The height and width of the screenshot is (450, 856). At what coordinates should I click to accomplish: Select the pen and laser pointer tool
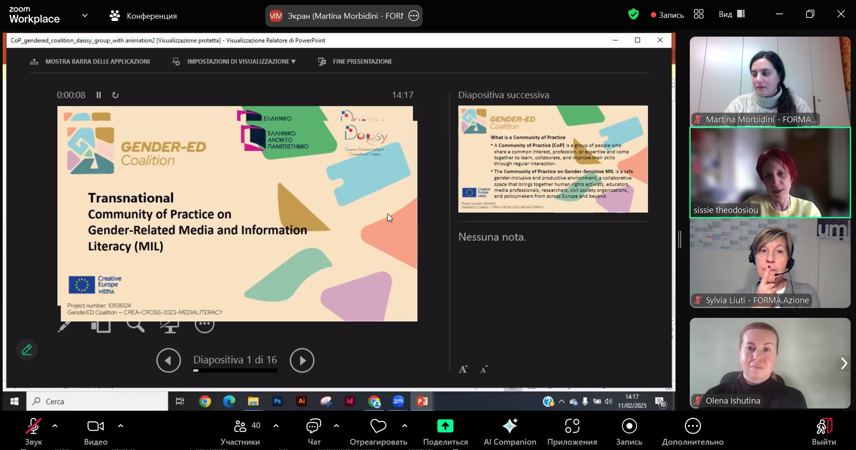click(65, 326)
